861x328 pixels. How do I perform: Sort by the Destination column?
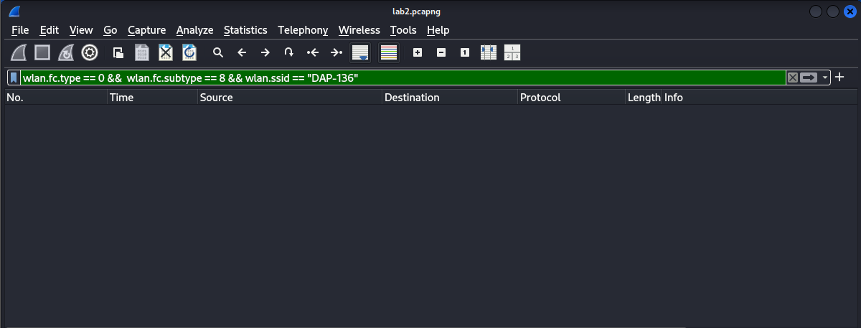[x=450, y=98]
